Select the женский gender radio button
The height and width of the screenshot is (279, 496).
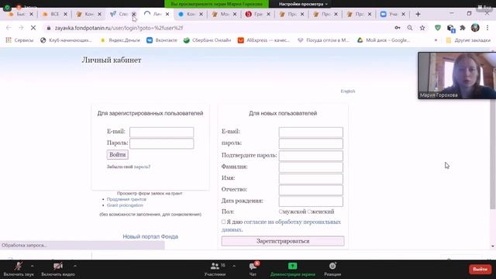point(309,212)
